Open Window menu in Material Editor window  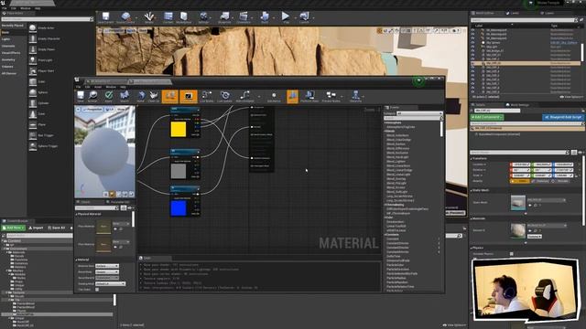[111, 87]
